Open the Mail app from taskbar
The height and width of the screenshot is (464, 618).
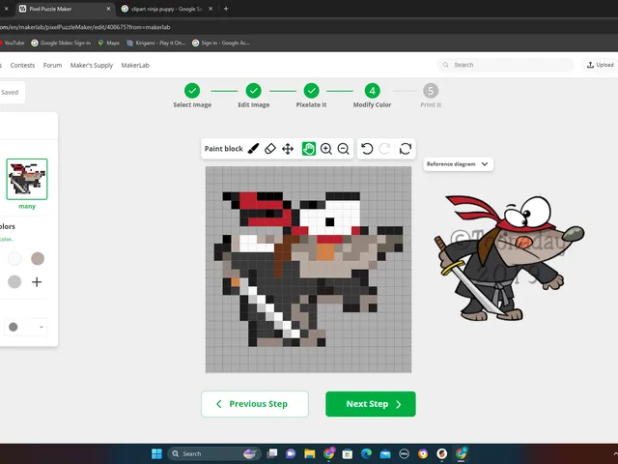click(x=385, y=453)
